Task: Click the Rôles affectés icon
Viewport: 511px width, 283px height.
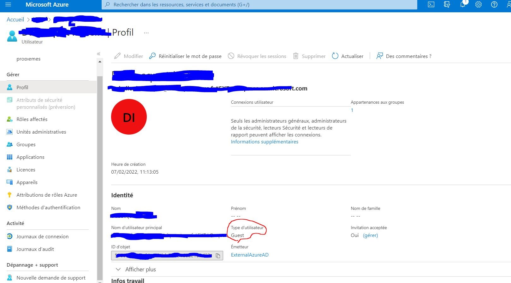Action: tap(10, 119)
